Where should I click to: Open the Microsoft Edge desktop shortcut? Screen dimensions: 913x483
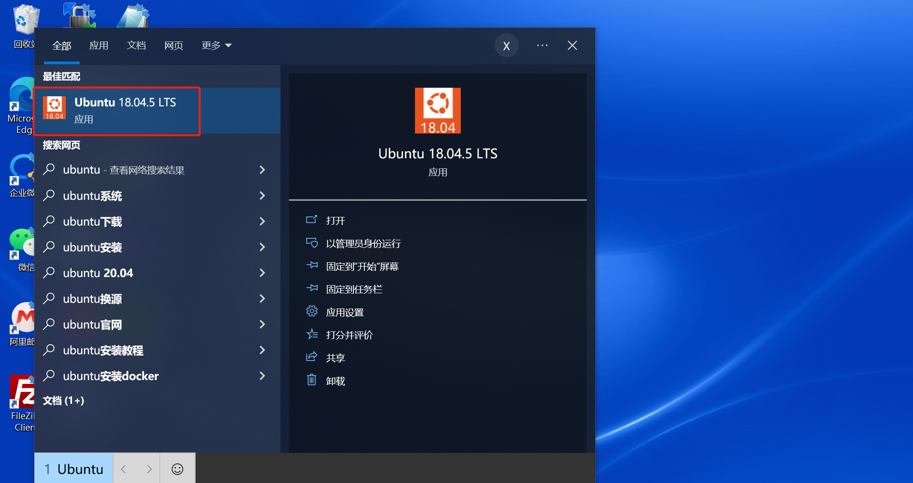click(21, 106)
